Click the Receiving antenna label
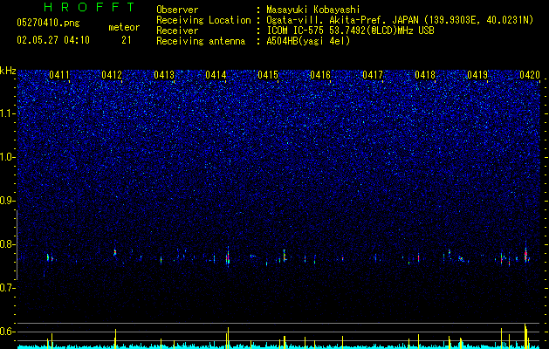 pyautogui.click(x=201, y=41)
